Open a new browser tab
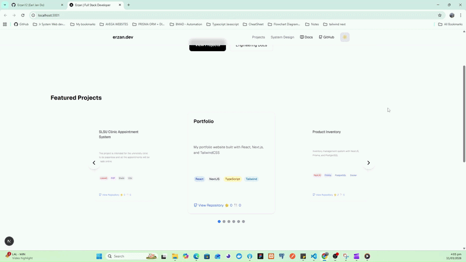466x262 pixels. pos(129,5)
